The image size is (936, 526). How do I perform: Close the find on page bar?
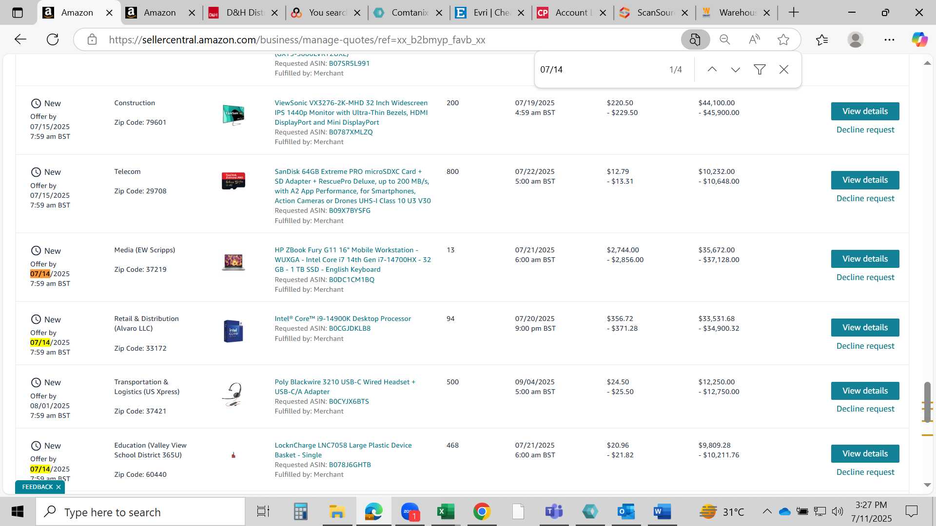point(784,70)
